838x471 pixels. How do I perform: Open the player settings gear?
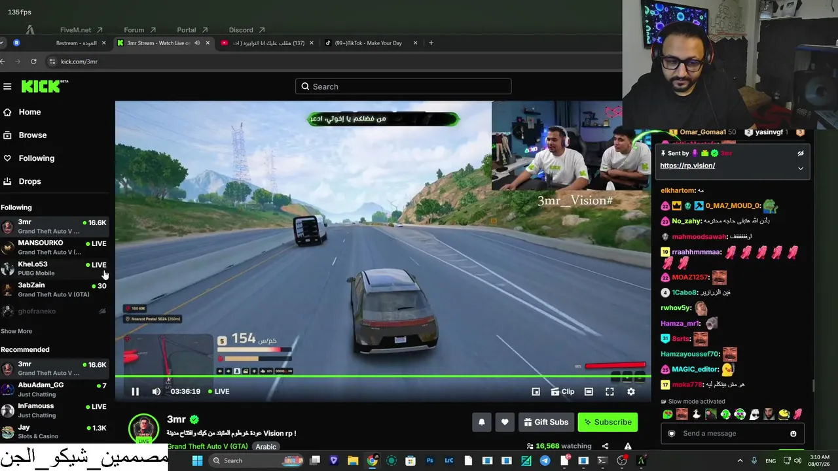tap(630, 391)
